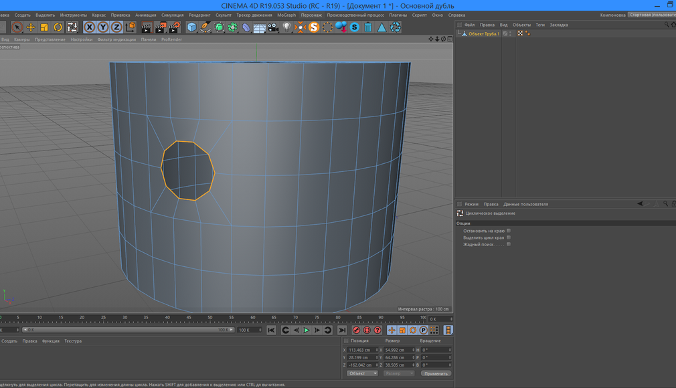The image size is (676, 388).
Task: Click the record active objects button
Action: tap(356, 330)
